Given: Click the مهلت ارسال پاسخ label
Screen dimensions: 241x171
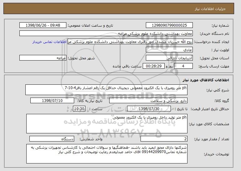Looking at the screenshot, I should coord(214,67).
